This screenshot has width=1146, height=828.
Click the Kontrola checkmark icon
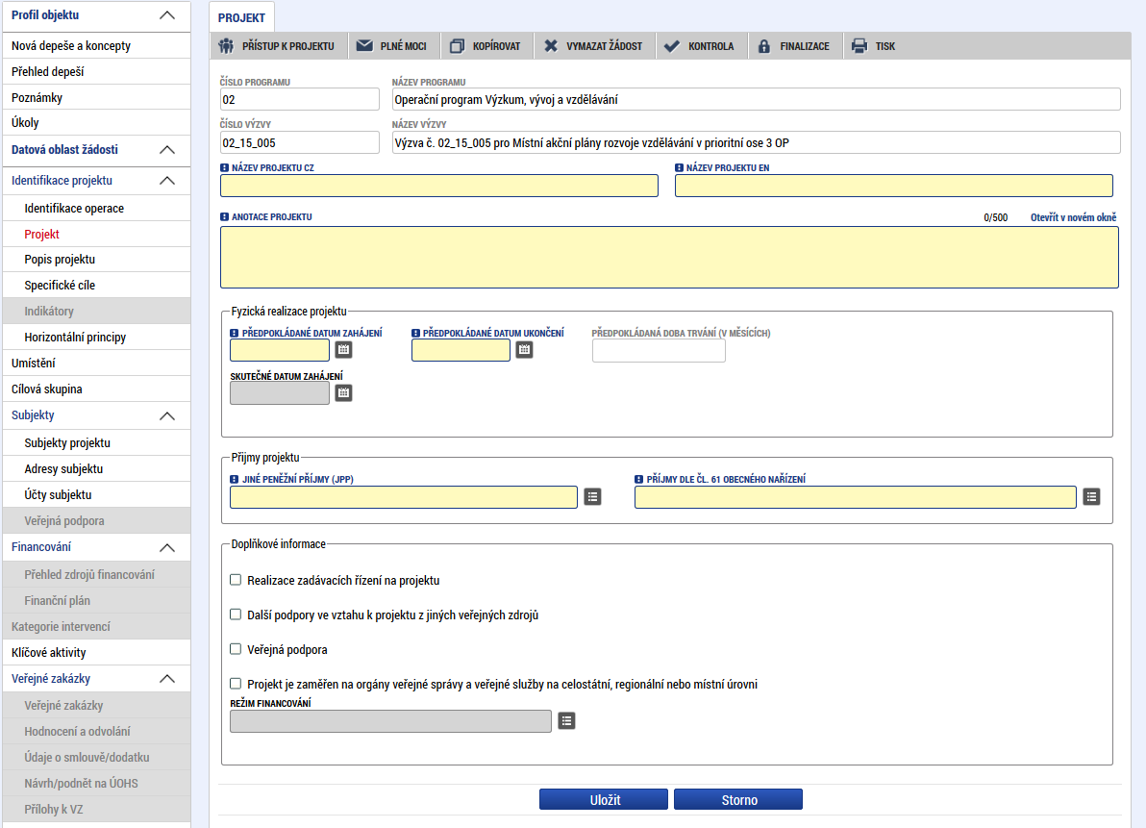click(x=672, y=46)
